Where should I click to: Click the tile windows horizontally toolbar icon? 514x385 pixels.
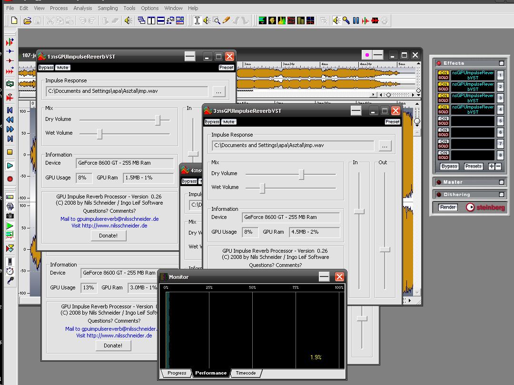click(x=161, y=20)
